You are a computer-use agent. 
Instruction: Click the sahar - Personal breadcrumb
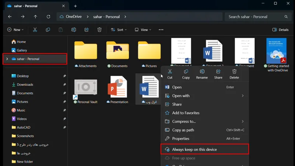(x=106, y=17)
